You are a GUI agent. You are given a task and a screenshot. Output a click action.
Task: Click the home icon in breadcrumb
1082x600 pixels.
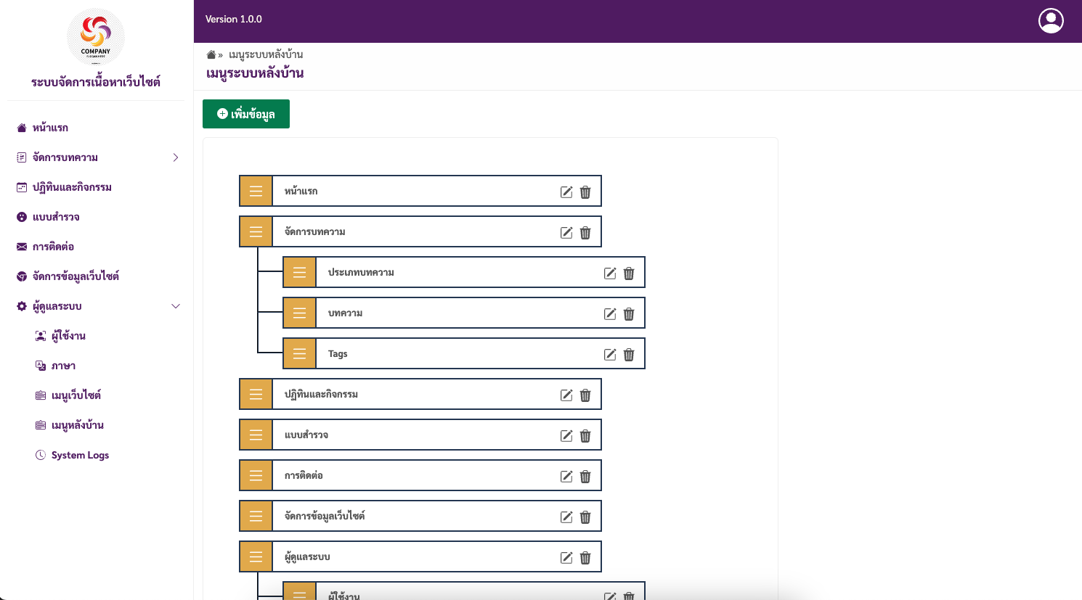click(x=211, y=54)
